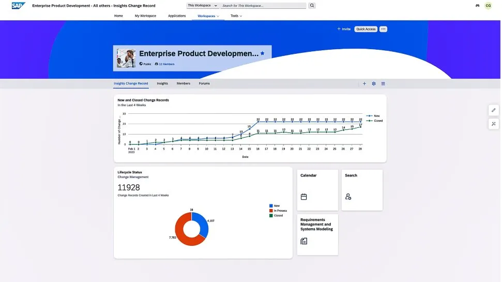Image resolution: width=502 pixels, height=282 pixels.
Task: Click the search magnifier button
Action: (312, 6)
